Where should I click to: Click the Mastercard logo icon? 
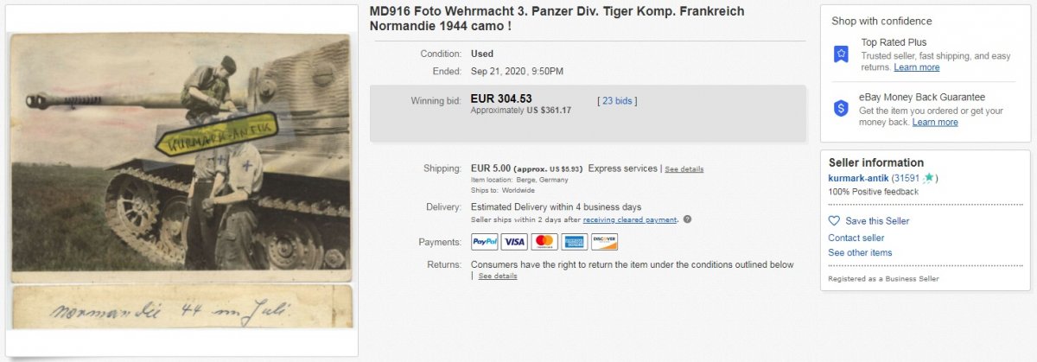(x=544, y=242)
